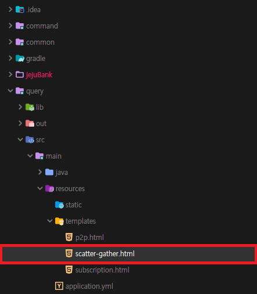Screen dimensions: 257x294
Task: Open the application.yml file
Action: 89,286
